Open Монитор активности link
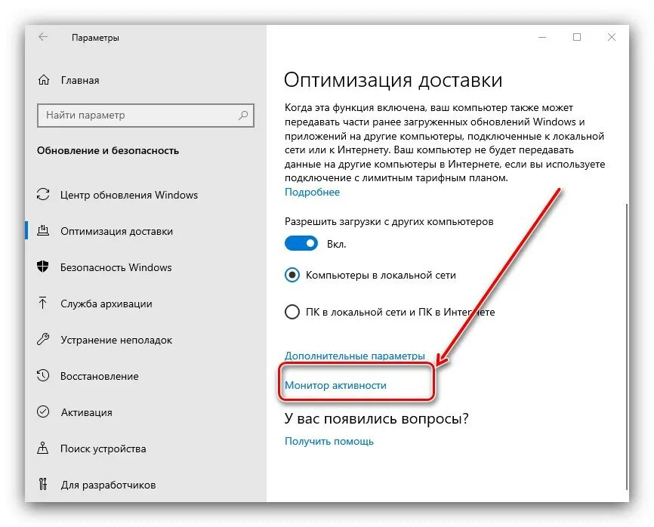 pyautogui.click(x=335, y=385)
